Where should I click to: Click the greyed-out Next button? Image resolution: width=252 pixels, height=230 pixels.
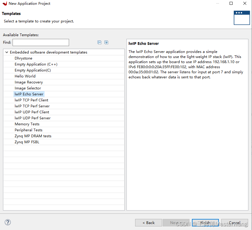pos(176,223)
